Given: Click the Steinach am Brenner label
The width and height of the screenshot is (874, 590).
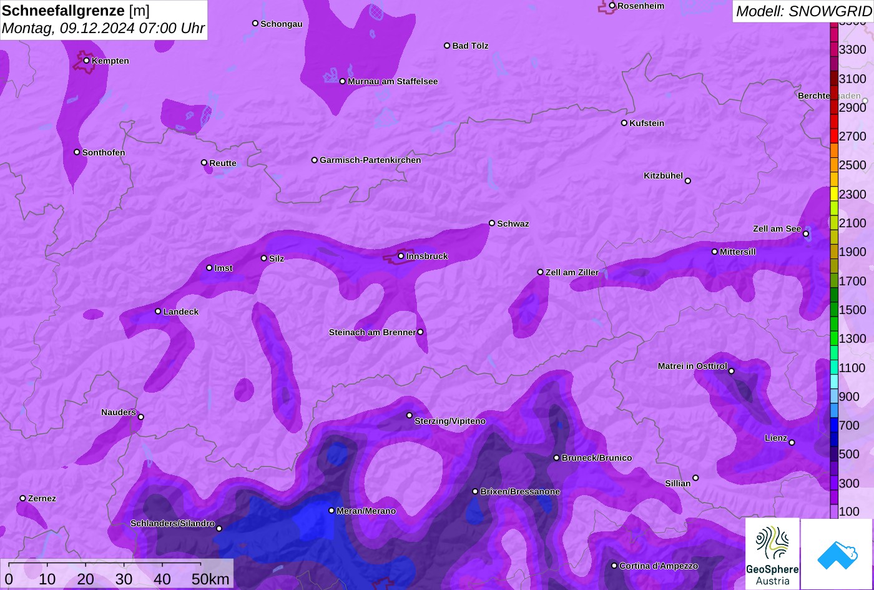Looking at the screenshot, I should click(372, 332).
